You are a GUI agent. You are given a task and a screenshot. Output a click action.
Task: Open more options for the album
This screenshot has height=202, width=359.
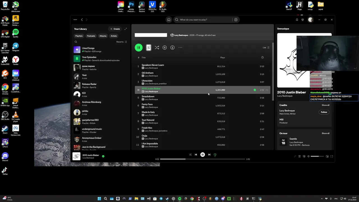180,48
